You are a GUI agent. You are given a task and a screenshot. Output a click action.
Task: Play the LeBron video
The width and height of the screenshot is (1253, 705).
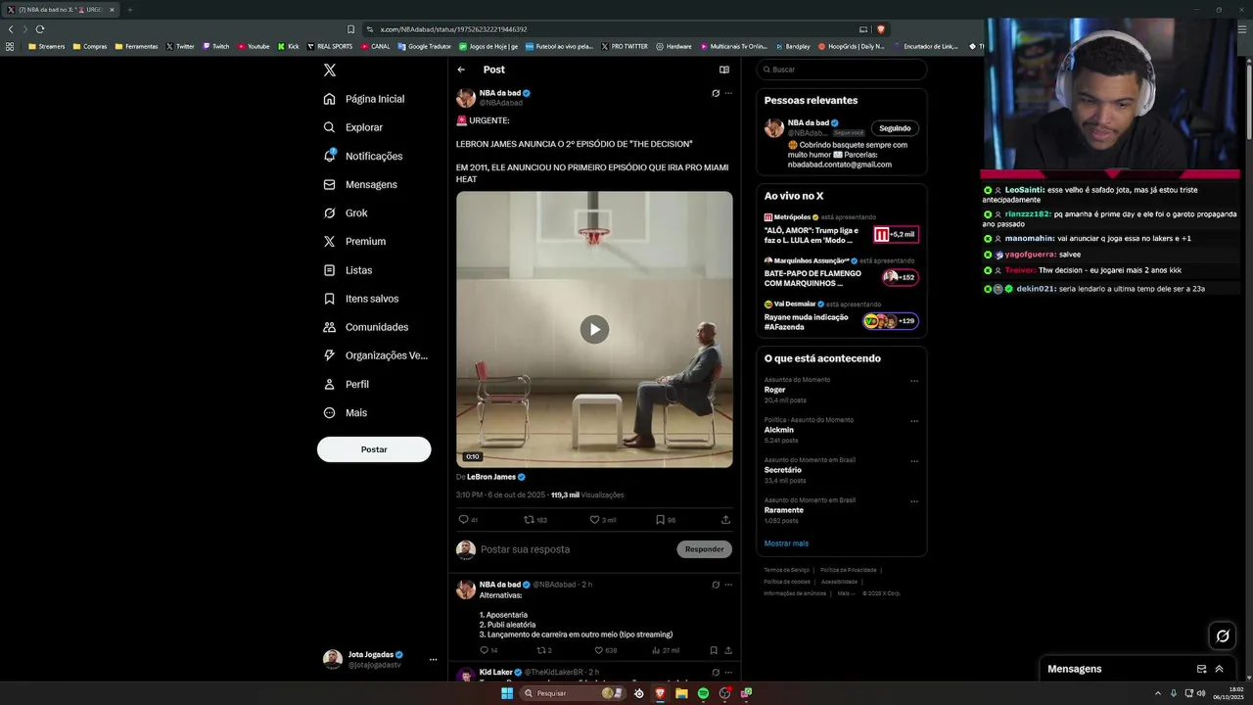tap(594, 329)
